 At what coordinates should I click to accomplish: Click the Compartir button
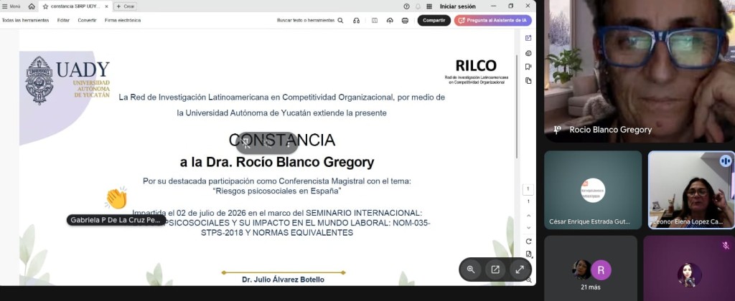click(x=434, y=21)
